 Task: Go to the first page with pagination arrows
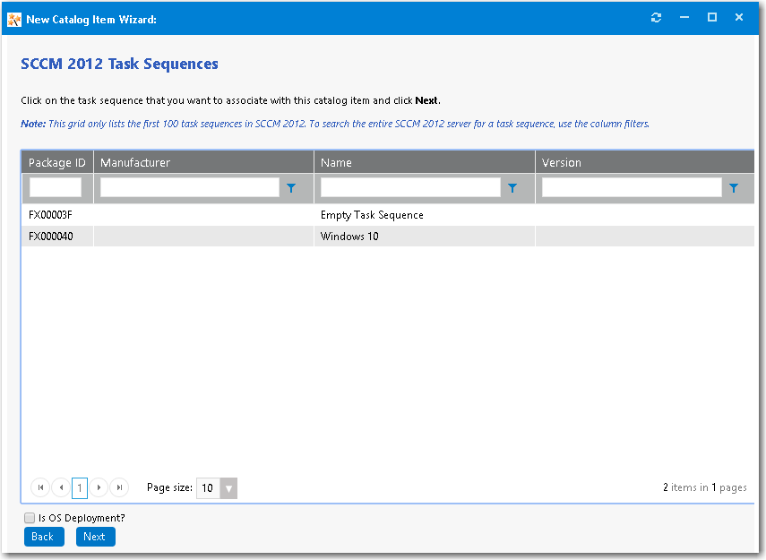[39, 487]
